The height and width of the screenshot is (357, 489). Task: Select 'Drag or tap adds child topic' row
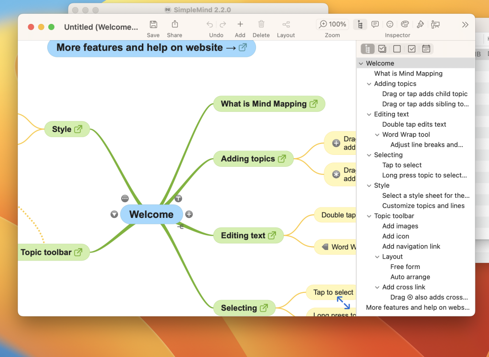pos(416,94)
